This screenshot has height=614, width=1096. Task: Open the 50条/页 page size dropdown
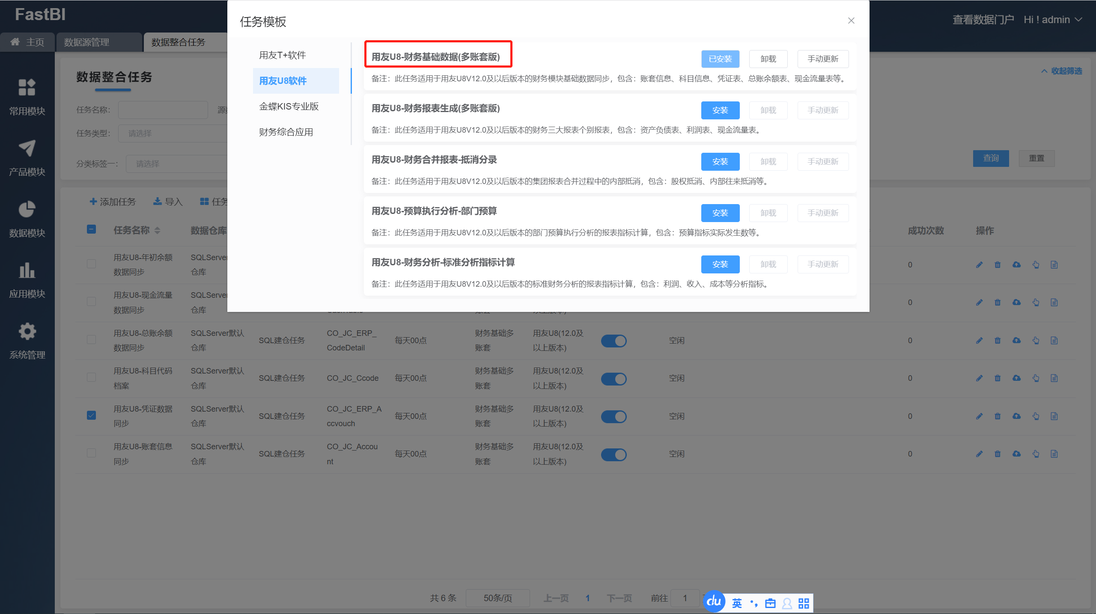click(497, 598)
